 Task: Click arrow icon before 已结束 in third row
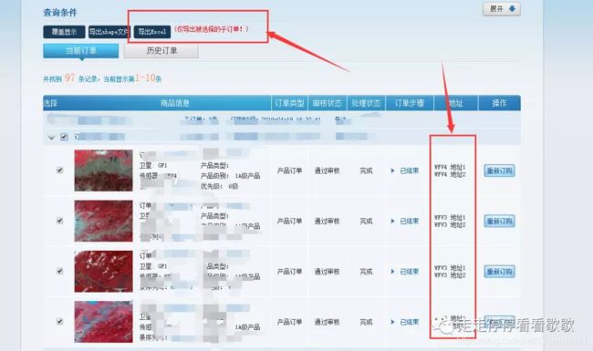392,272
